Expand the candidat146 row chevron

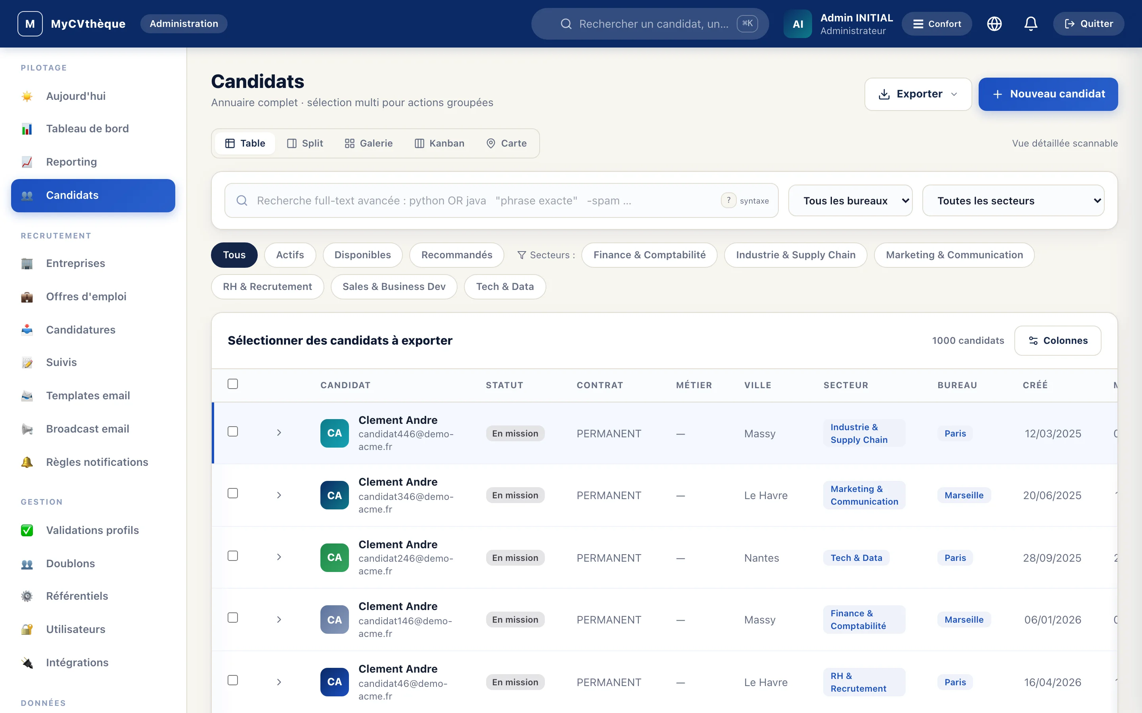[x=279, y=620]
